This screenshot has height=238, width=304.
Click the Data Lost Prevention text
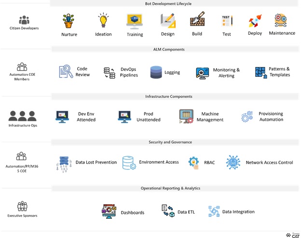96,162
